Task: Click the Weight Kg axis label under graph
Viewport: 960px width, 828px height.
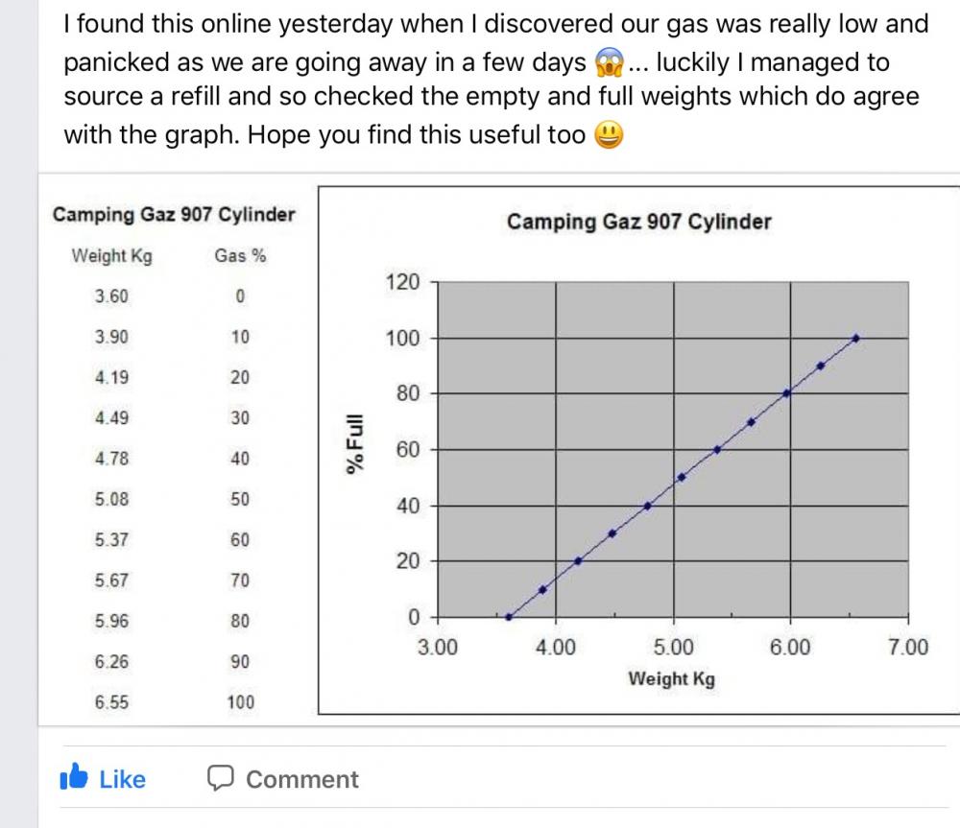Action: [x=672, y=678]
